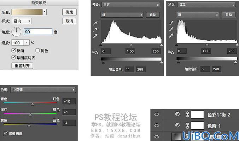Click link icon of 色彩平衡 2 layer
Viewport: 239px width, 141px height.
pyautogui.click(x=187, y=114)
